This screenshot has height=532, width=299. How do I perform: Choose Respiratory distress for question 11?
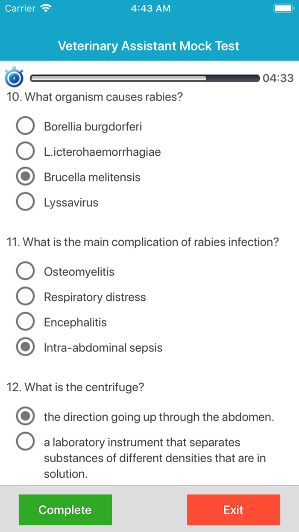[25, 296]
